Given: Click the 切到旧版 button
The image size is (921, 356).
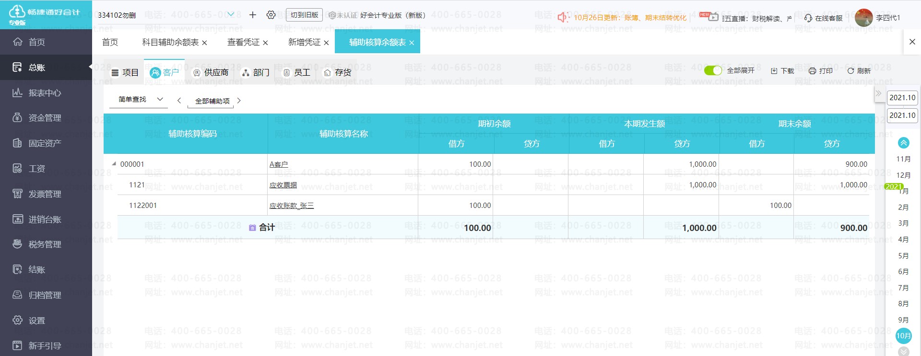Looking at the screenshot, I should 304,15.
